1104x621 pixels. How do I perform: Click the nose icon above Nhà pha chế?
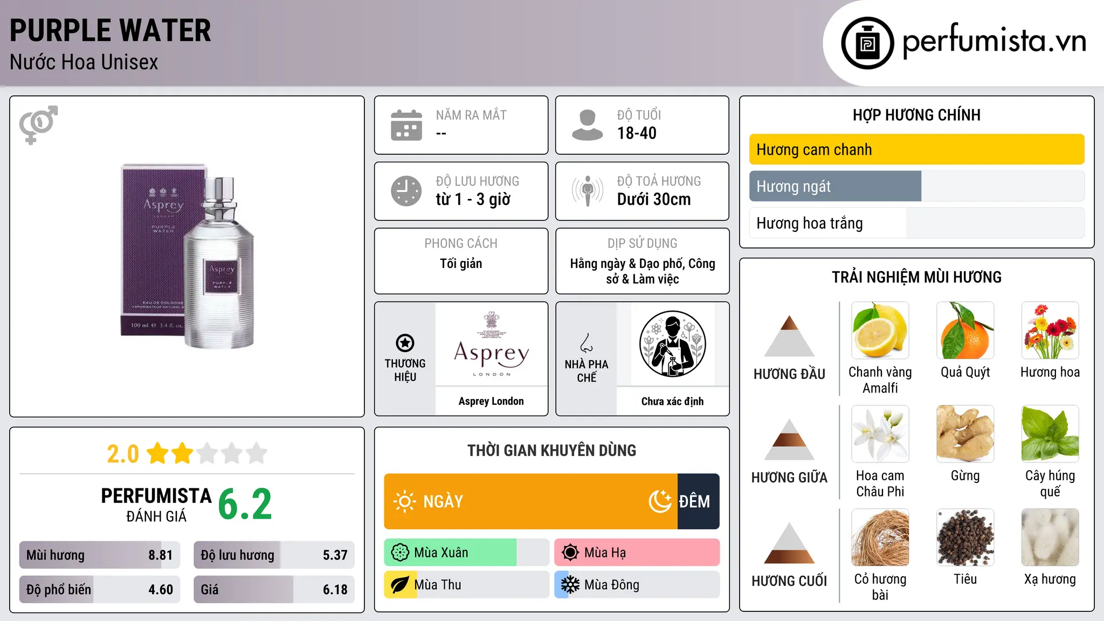586,343
